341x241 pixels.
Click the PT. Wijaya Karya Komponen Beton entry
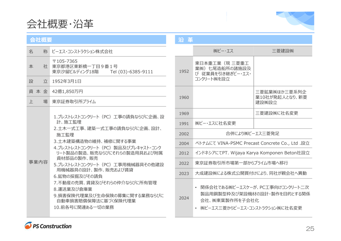click(252, 153)
